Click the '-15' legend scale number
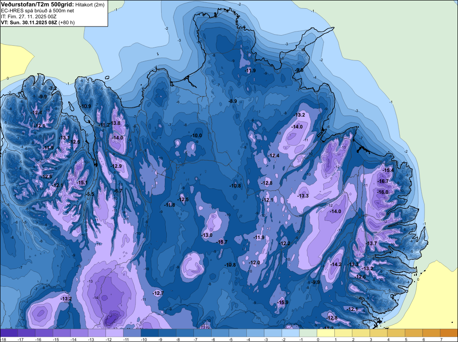The width and height of the screenshot is (458, 342). [55, 339]
